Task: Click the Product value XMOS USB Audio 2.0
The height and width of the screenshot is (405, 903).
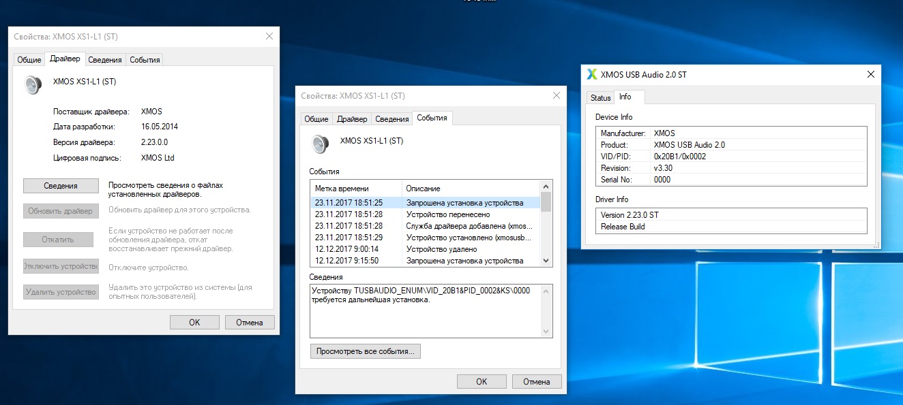Action: 690,145
